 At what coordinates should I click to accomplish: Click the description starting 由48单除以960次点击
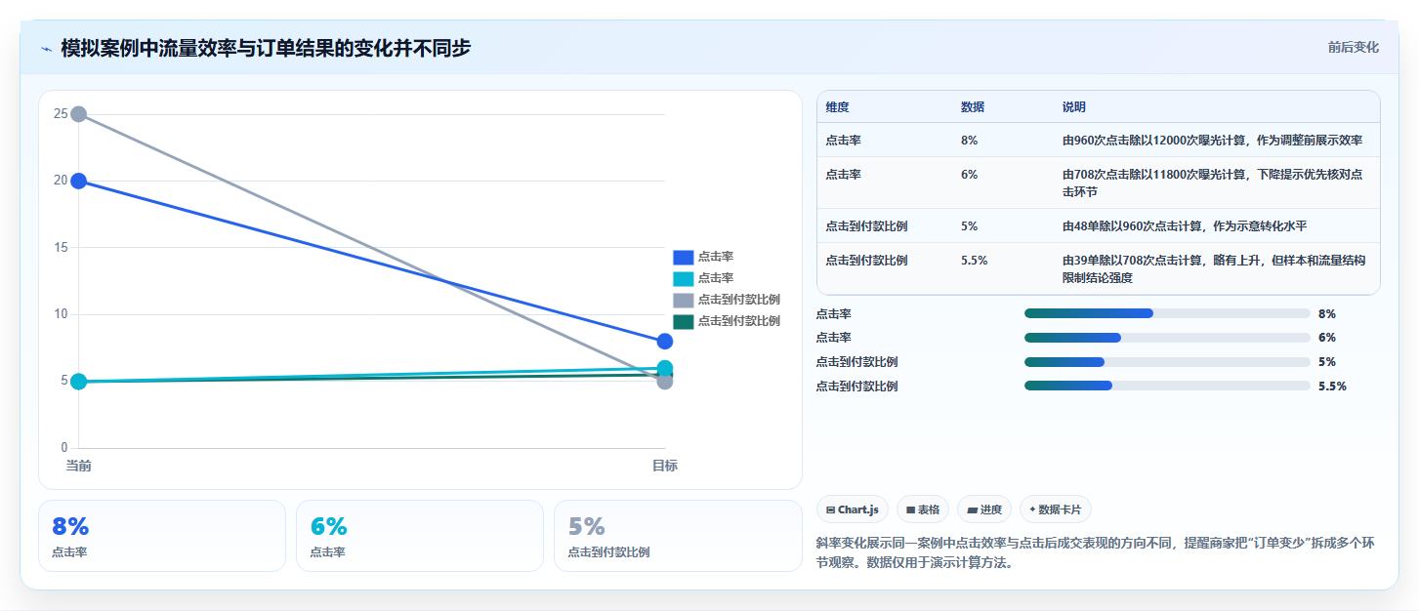1185,226
